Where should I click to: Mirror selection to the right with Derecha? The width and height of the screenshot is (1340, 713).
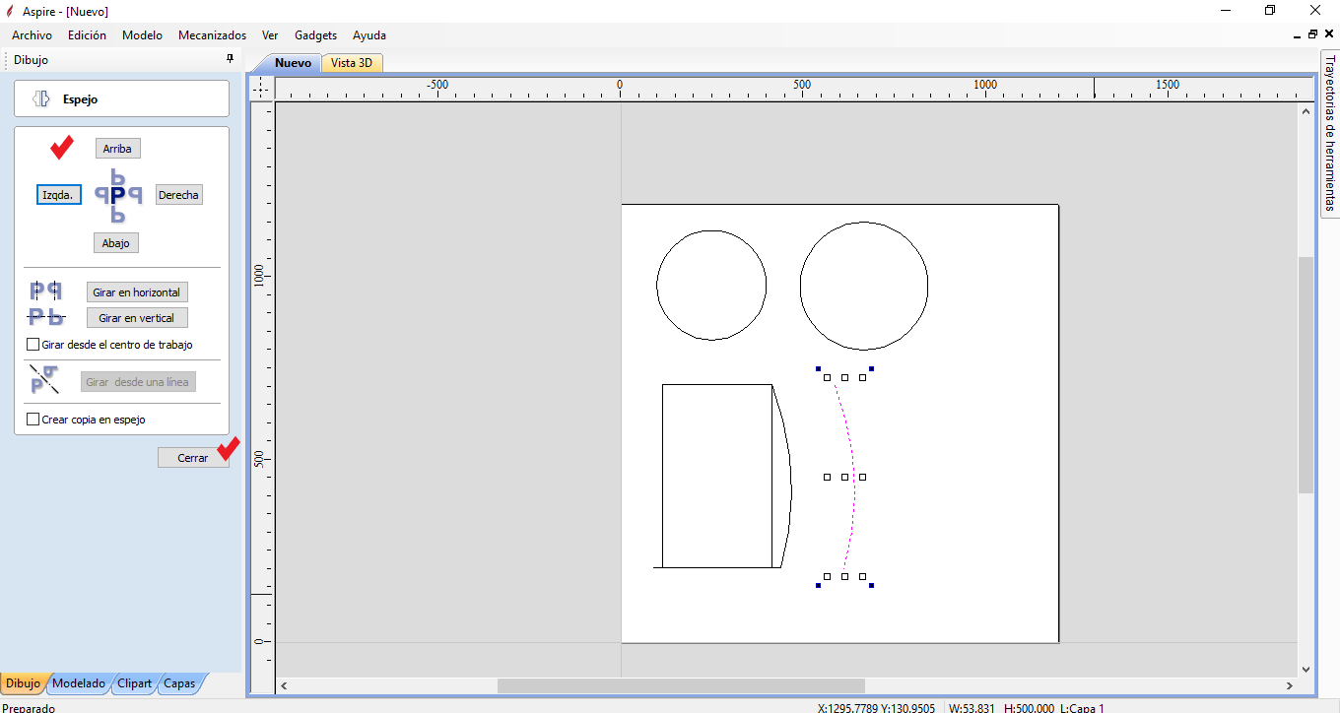178,195
